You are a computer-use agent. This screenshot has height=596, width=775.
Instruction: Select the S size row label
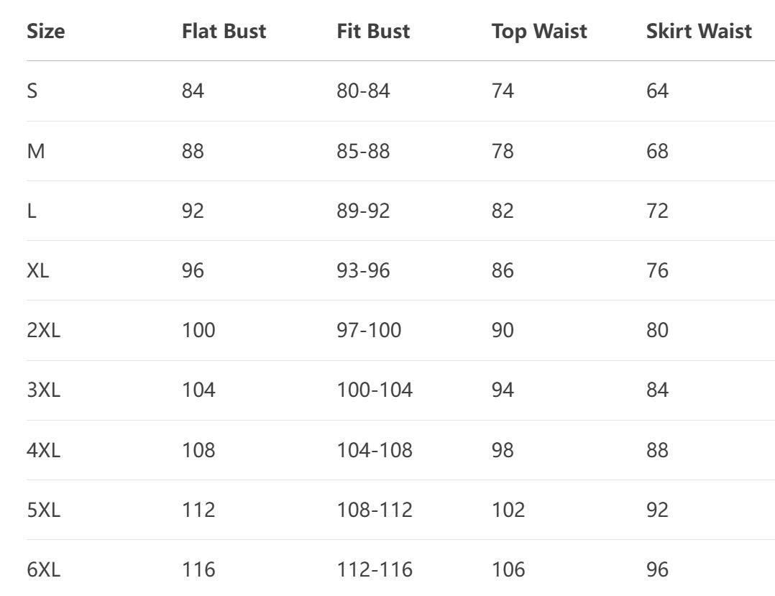tap(32, 91)
